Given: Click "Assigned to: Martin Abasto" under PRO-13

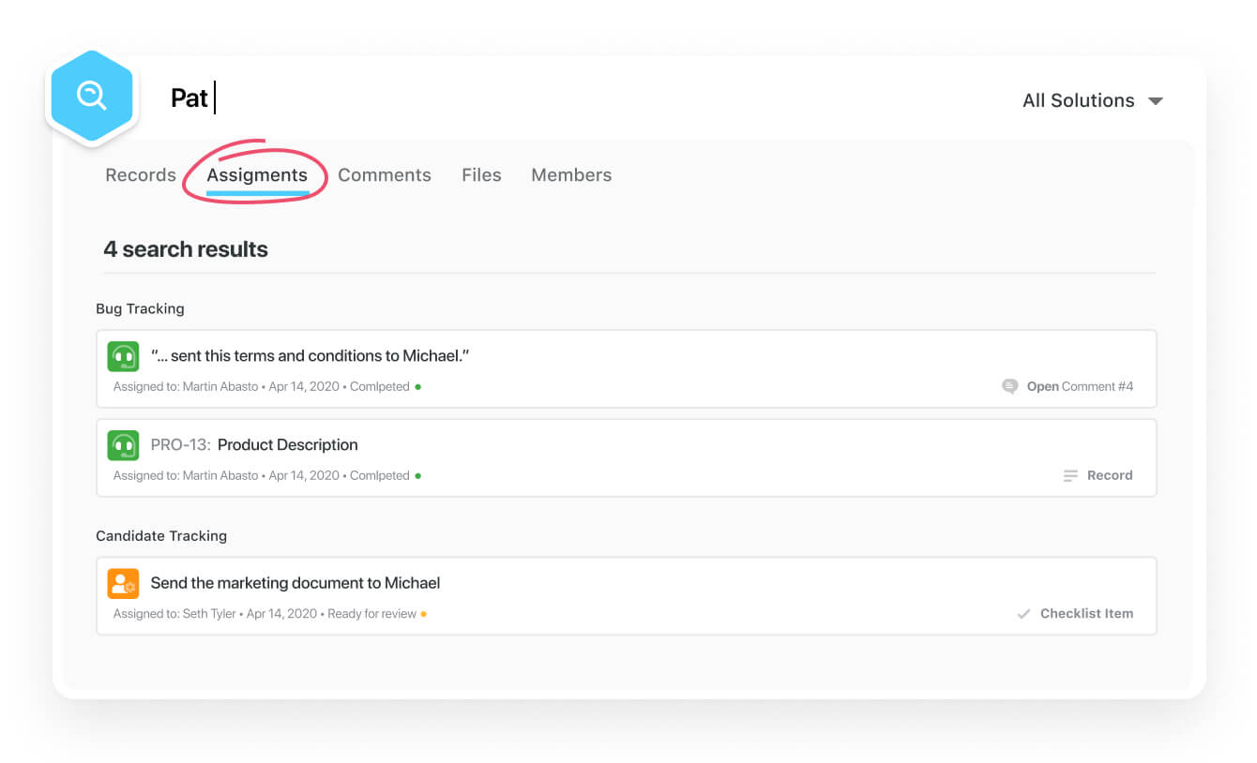Looking at the screenshot, I should tap(186, 475).
